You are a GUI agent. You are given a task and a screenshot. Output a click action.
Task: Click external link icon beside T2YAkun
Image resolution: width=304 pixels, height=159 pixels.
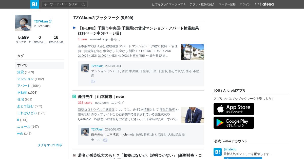(x=50, y=21)
